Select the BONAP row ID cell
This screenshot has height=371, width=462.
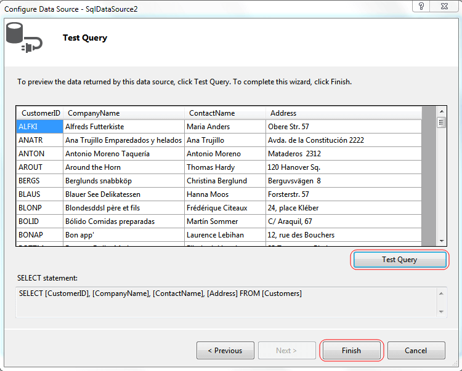[x=39, y=235]
